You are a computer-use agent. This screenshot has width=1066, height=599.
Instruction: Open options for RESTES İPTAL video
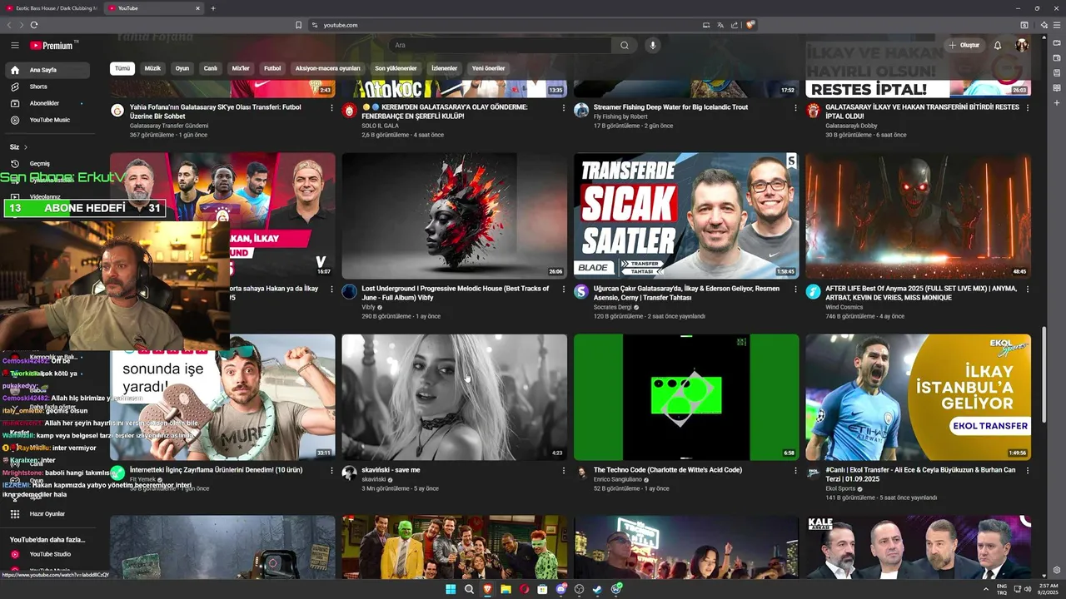pyautogui.click(x=1027, y=107)
